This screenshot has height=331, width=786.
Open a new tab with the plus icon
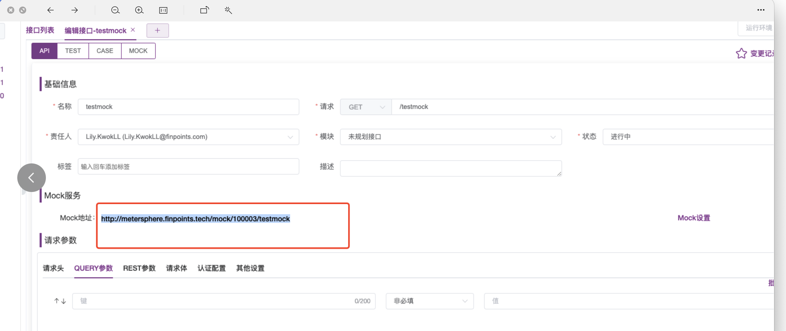pos(157,30)
